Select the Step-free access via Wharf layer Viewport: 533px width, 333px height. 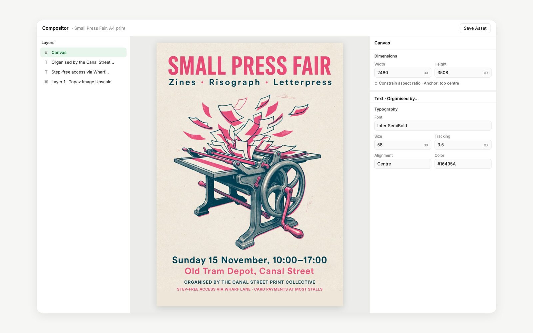83,72
